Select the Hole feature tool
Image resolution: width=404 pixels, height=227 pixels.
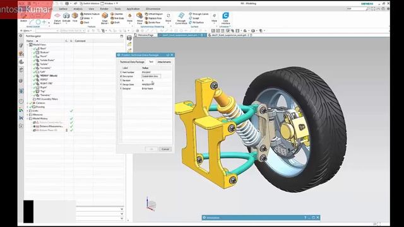(74, 17)
